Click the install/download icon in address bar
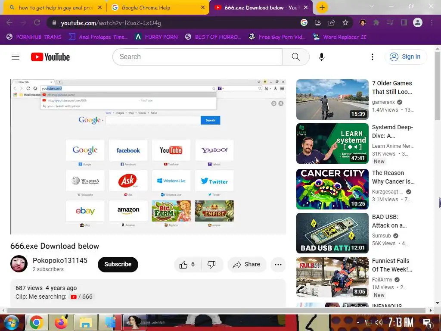The height and width of the screenshot is (331, 441). pos(318,22)
